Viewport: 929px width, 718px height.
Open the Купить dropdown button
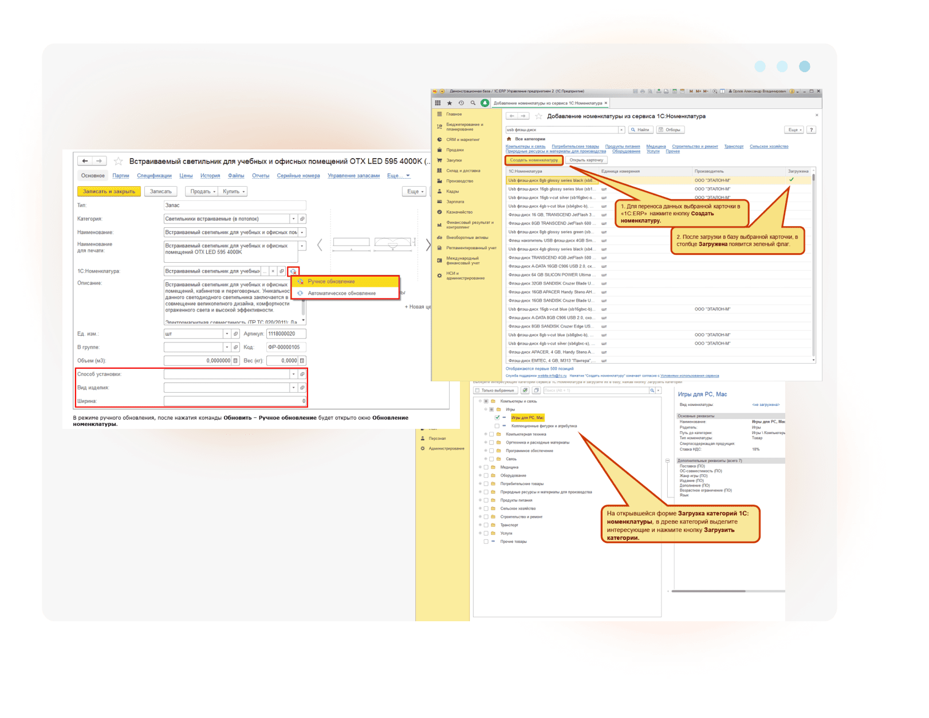tap(234, 192)
